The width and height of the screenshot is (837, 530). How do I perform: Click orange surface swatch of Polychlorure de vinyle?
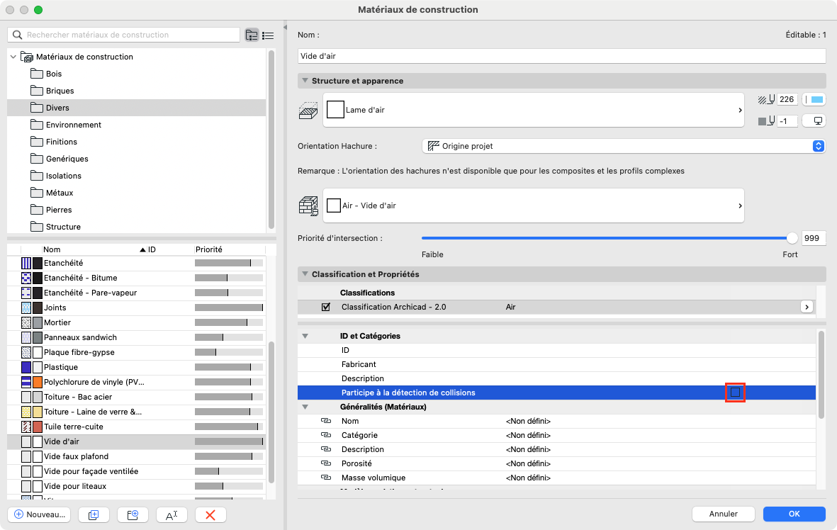coord(38,382)
